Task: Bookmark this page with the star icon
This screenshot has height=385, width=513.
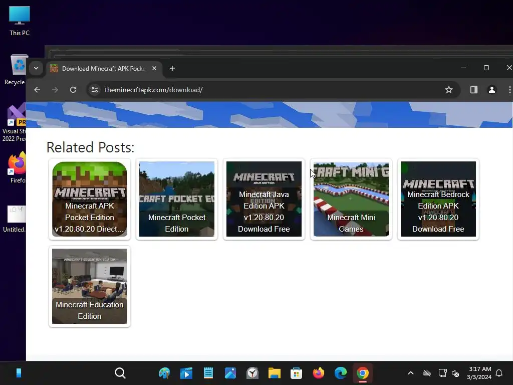Action: [448, 90]
